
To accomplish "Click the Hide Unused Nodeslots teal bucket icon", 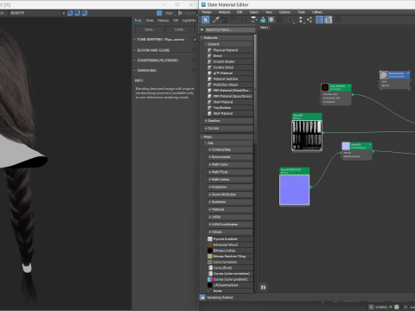I will 263,20.
